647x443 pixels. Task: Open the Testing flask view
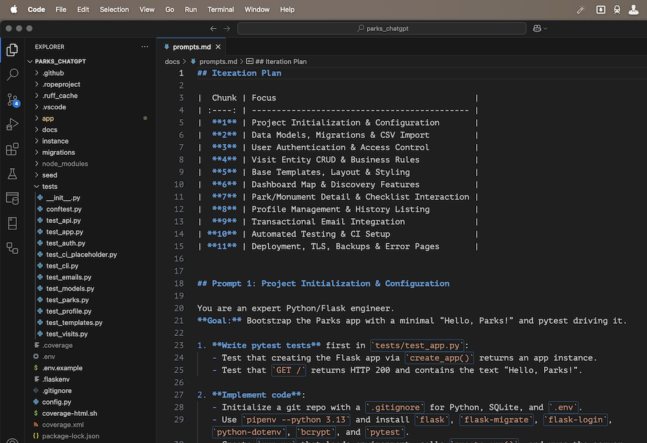tap(12, 174)
